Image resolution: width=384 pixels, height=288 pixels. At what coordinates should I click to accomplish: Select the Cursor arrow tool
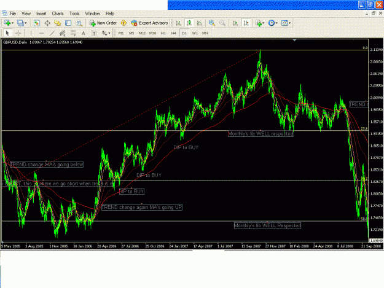coord(7,33)
